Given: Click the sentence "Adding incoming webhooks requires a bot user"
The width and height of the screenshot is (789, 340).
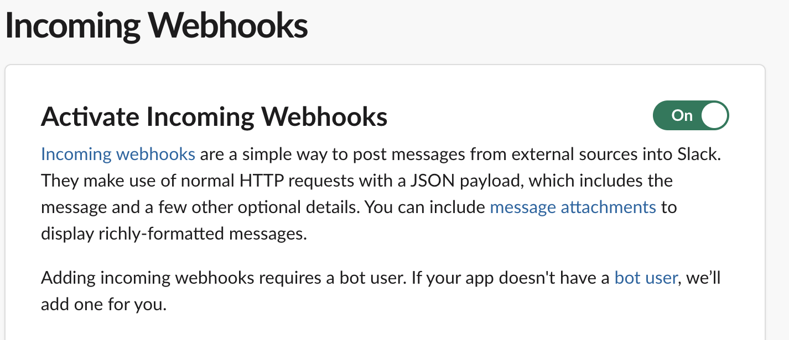Looking at the screenshot, I should click(x=224, y=277).
